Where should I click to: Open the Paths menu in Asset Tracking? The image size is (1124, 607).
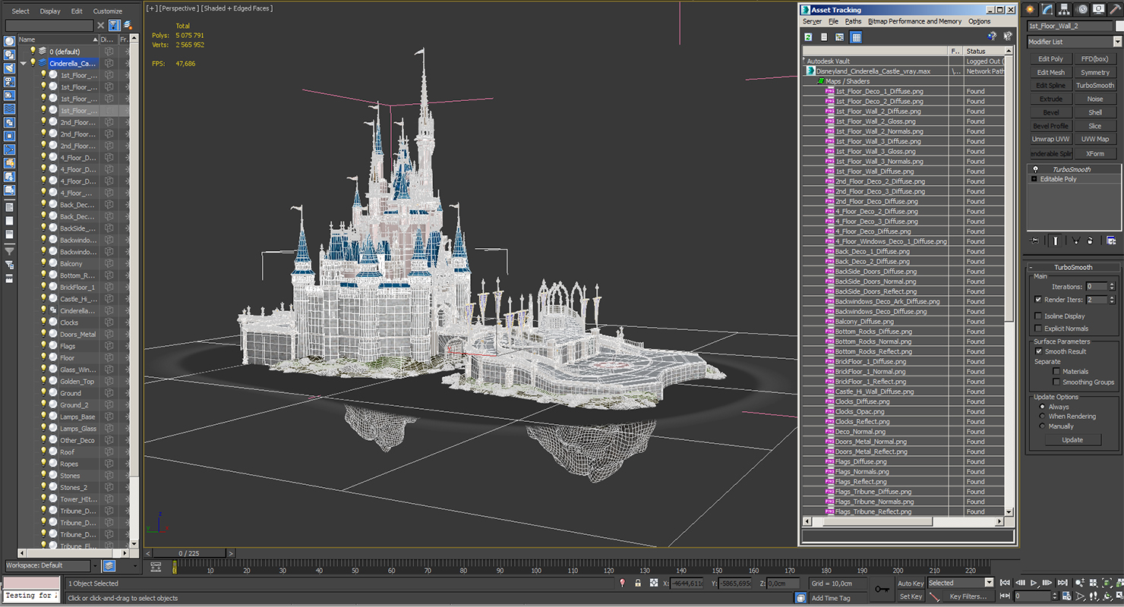click(x=853, y=21)
